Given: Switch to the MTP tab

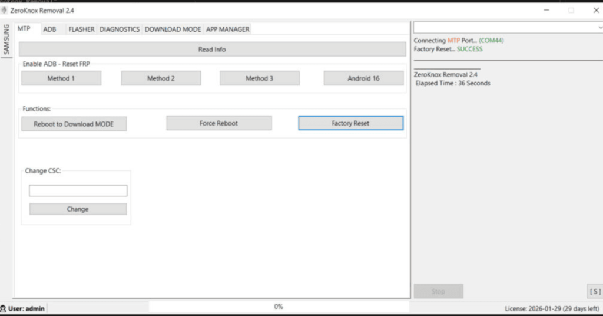Looking at the screenshot, I should (24, 29).
